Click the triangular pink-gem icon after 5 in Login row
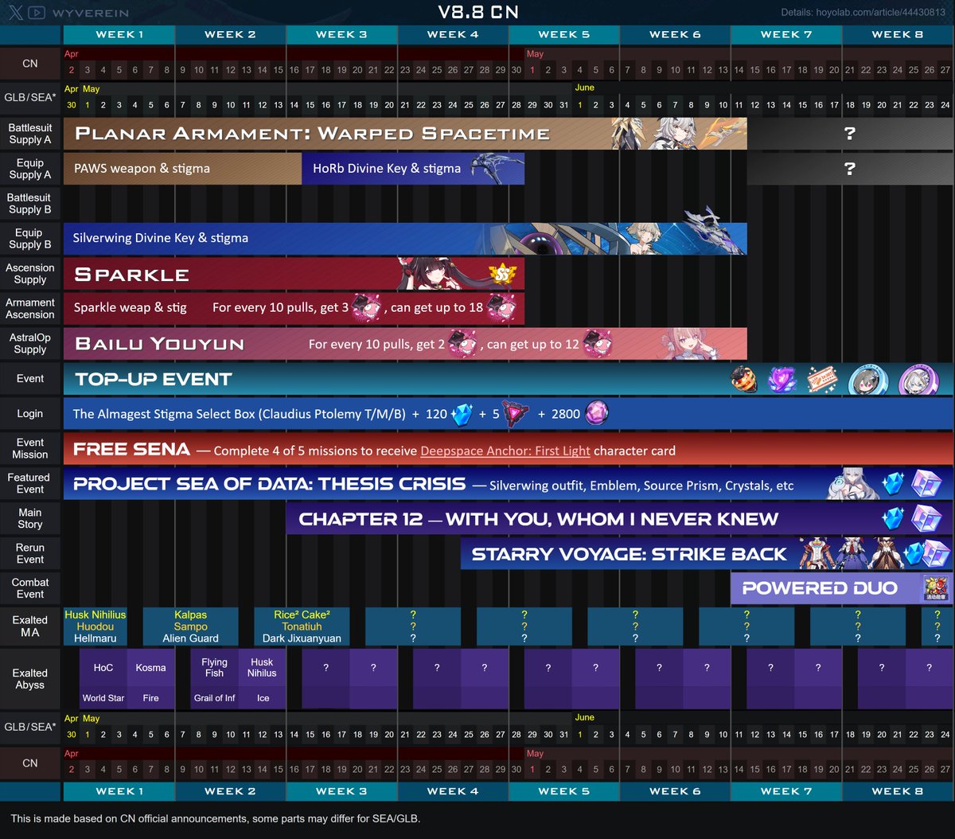 (515, 414)
